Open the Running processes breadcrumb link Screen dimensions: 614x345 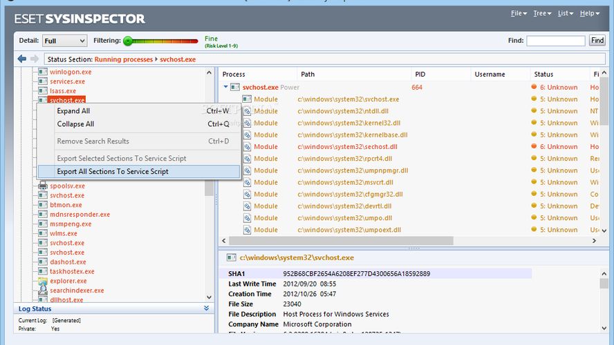(x=123, y=59)
